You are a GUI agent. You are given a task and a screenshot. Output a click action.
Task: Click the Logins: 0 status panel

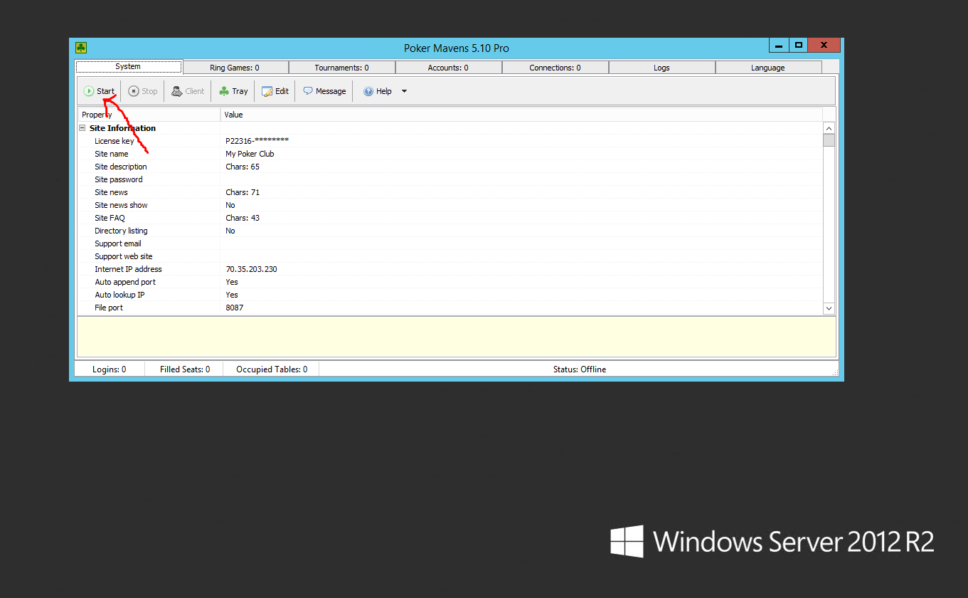[110, 369]
